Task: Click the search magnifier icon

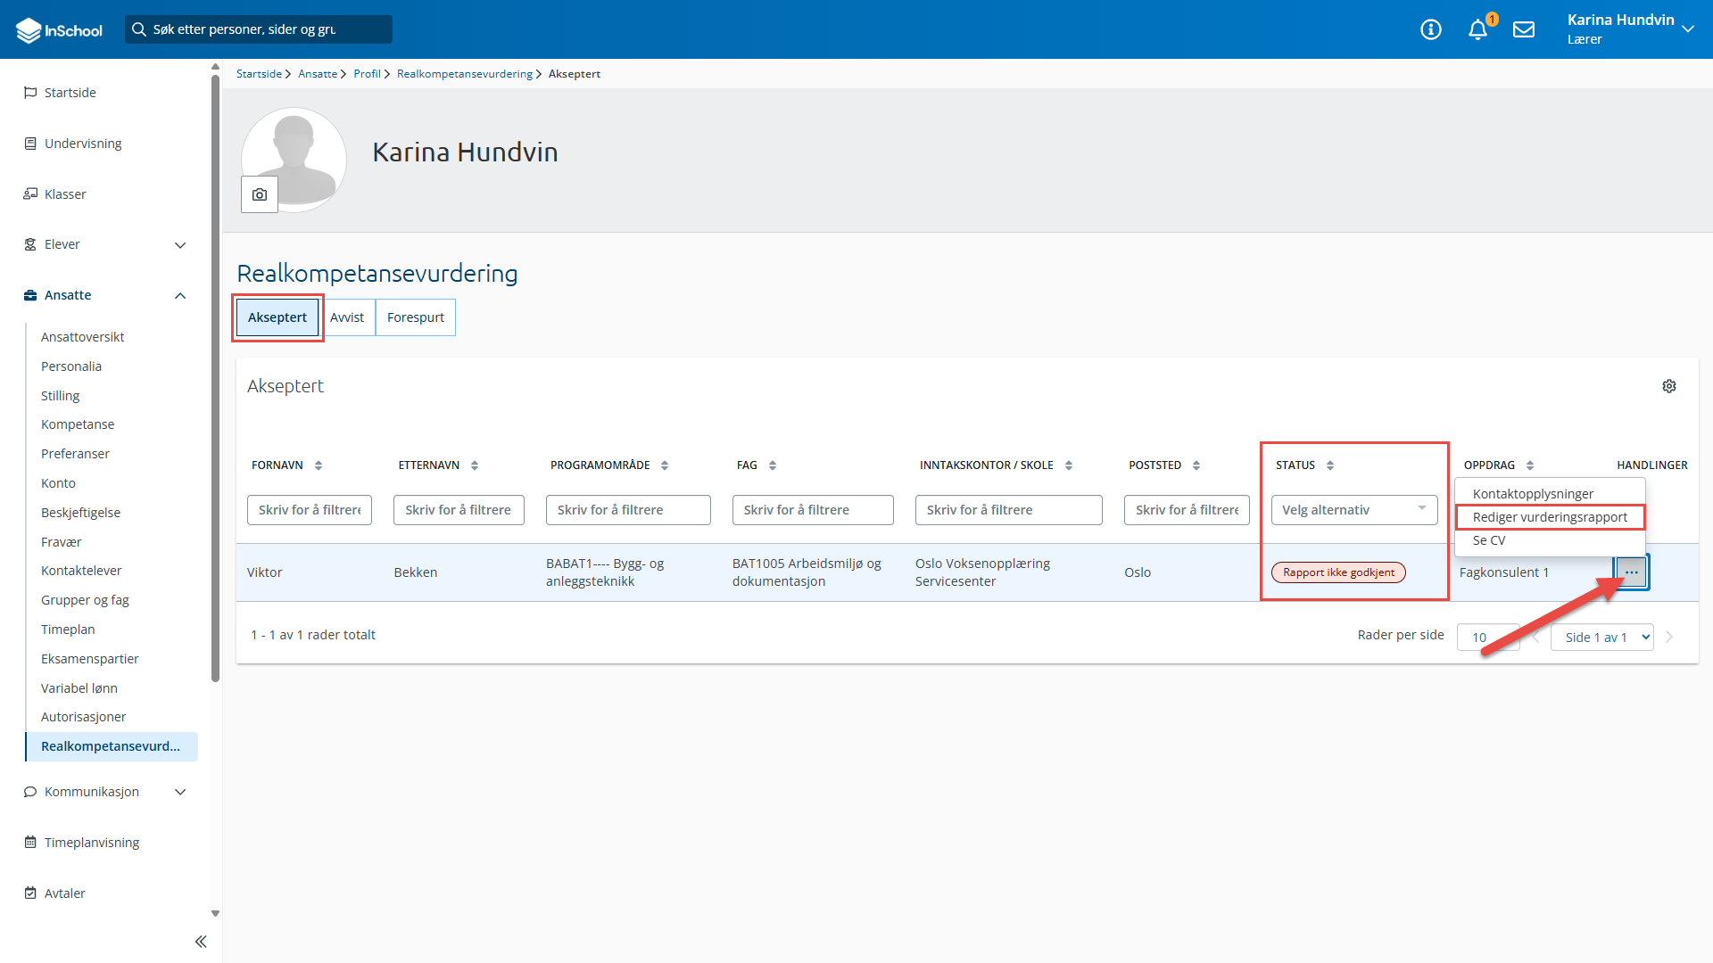Action: point(138,29)
